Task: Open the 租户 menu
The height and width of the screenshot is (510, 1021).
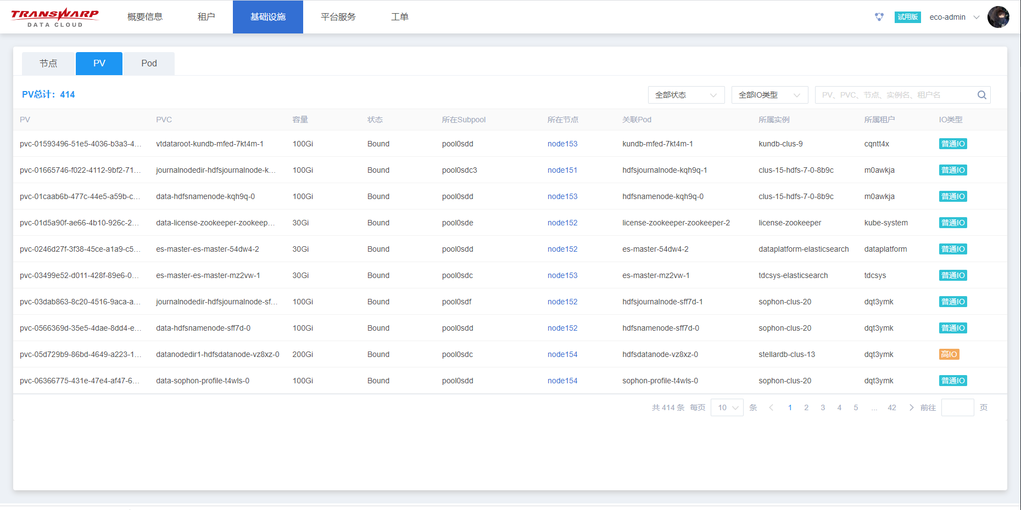Action: [207, 17]
